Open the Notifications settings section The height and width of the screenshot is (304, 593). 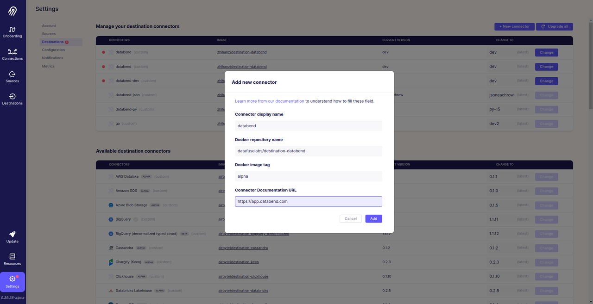click(52, 58)
